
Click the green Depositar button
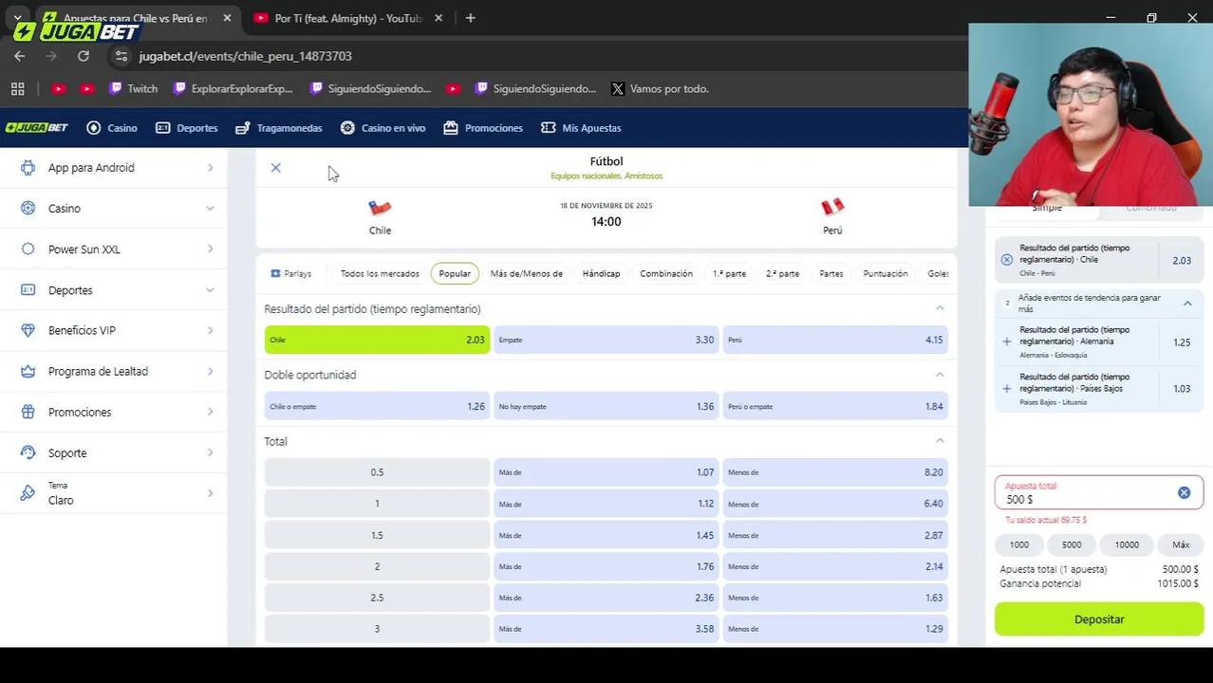1099,619
